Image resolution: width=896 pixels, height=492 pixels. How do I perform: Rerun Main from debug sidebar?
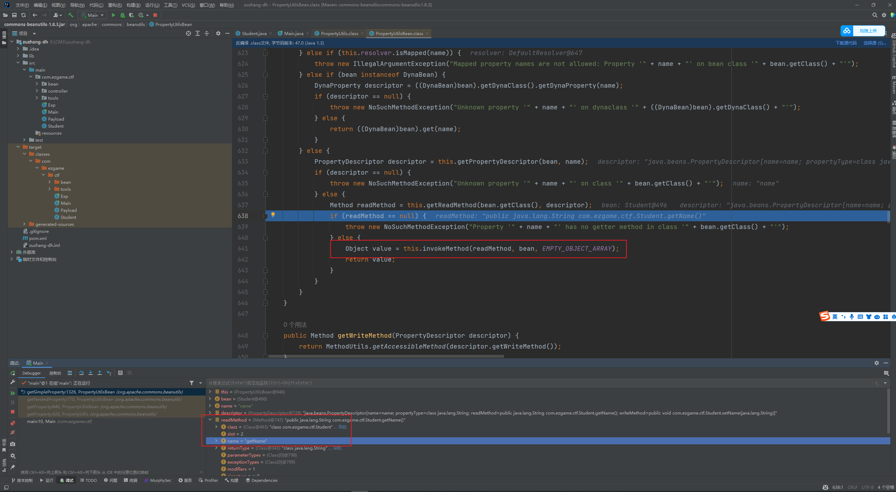pyautogui.click(x=13, y=373)
